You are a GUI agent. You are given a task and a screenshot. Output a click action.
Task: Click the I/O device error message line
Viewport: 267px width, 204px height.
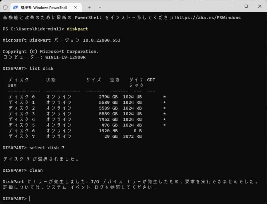[x=130, y=182]
